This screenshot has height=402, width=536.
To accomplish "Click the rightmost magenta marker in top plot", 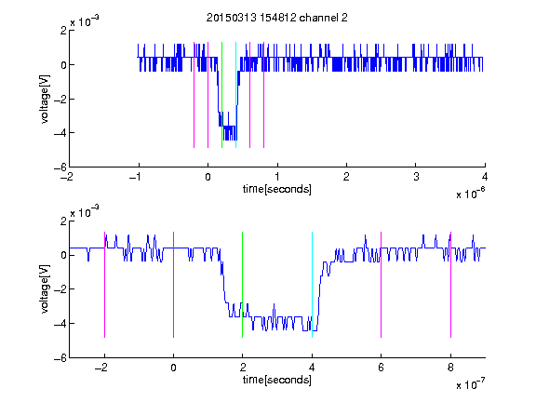I will 263,95.
